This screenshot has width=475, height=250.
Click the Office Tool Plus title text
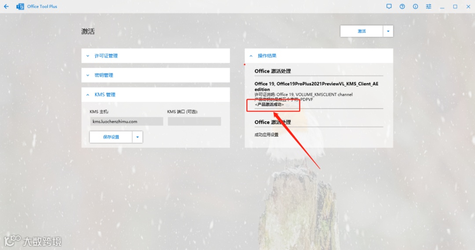click(42, 6)
